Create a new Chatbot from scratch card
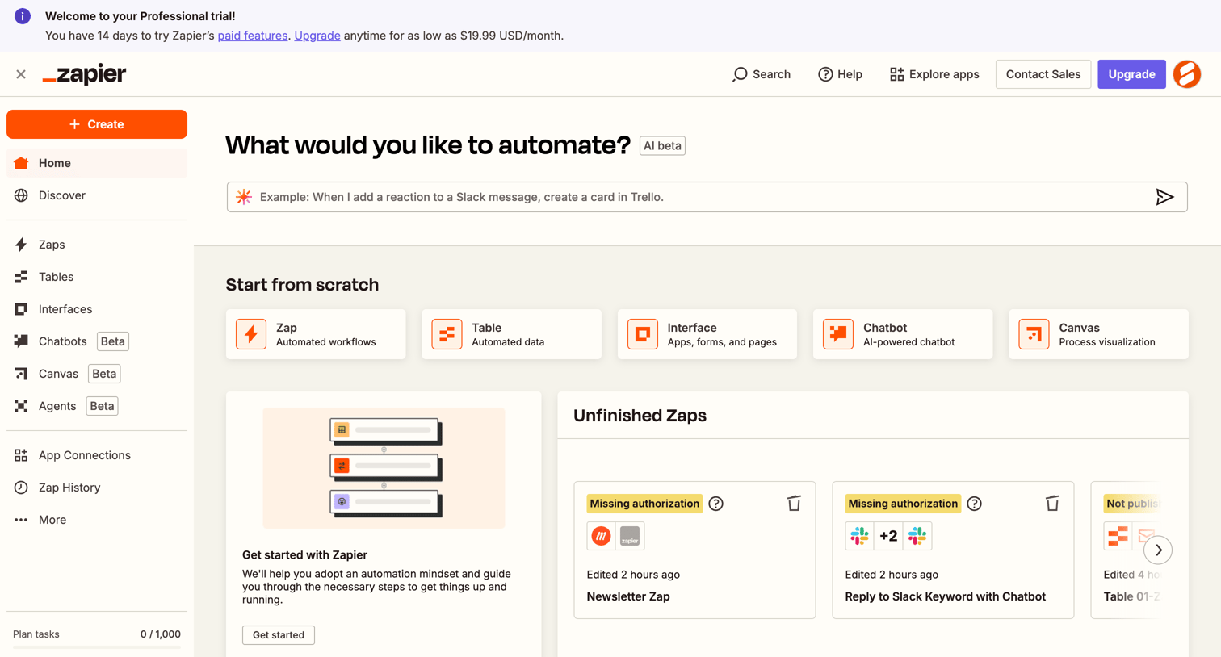 [x=903, y=334]
